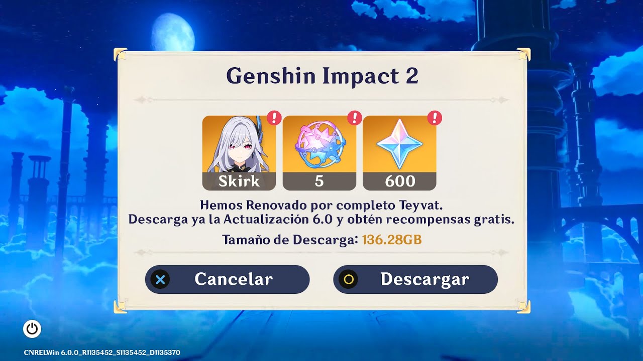This screenshot has width=643, height=361.
Task: Click the quantity 5 label under the orb
Action: (x=319, y=181)
